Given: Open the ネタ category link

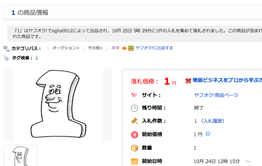Looking at the screenshot, I should pos(115,48).
